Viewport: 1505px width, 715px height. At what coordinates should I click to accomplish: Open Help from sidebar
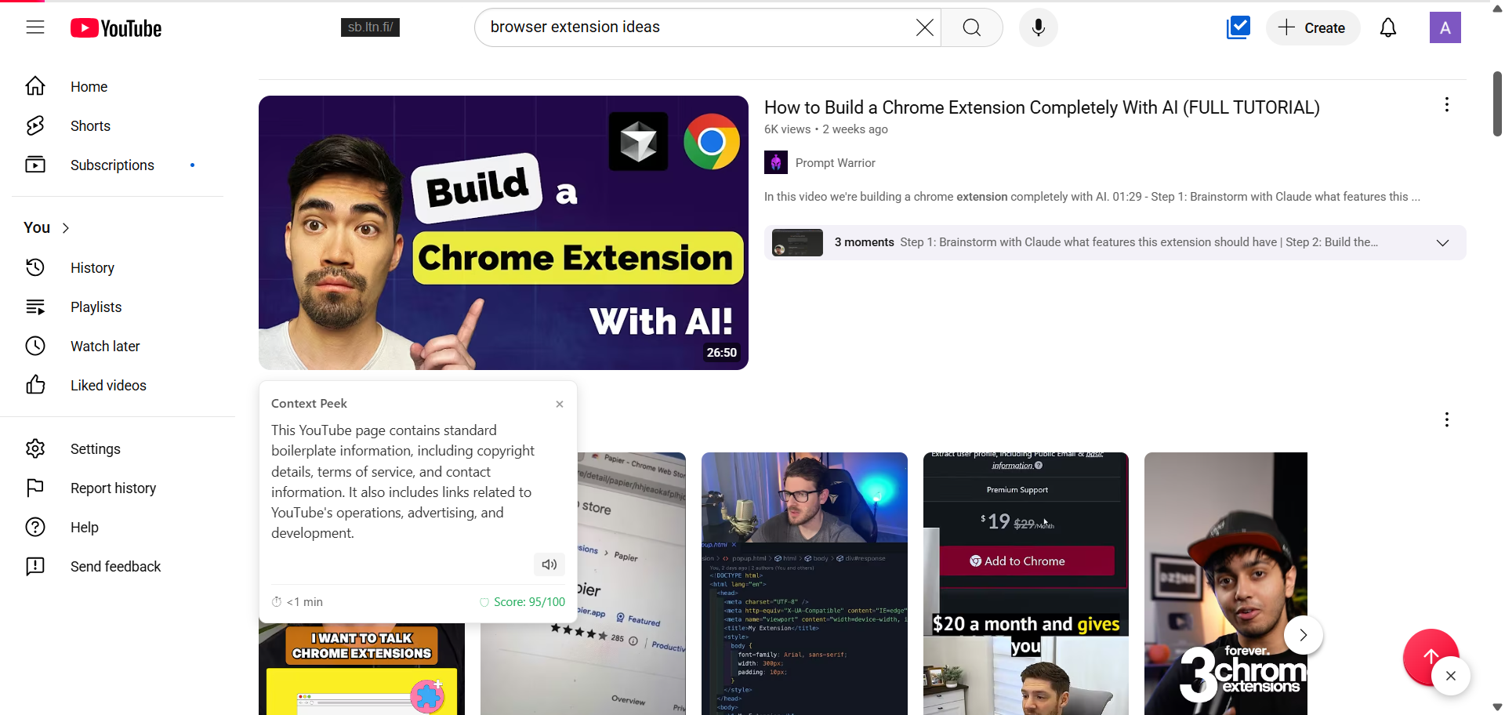point(118,527)
